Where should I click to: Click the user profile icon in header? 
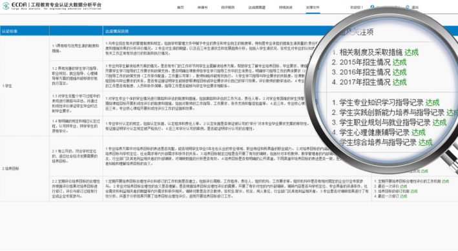tap(372, 6)
